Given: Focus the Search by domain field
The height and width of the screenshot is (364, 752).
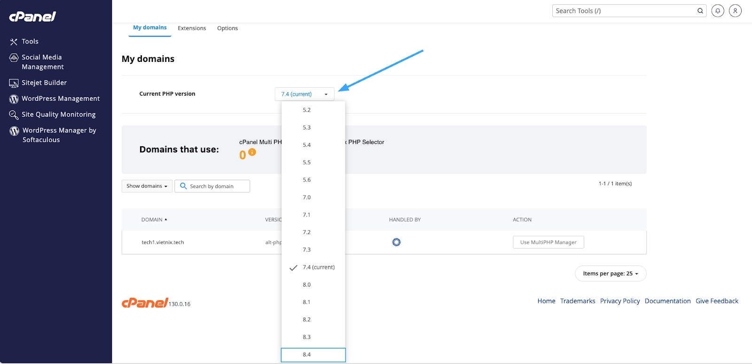Looking at the screenshot, I should coord(216,186).
